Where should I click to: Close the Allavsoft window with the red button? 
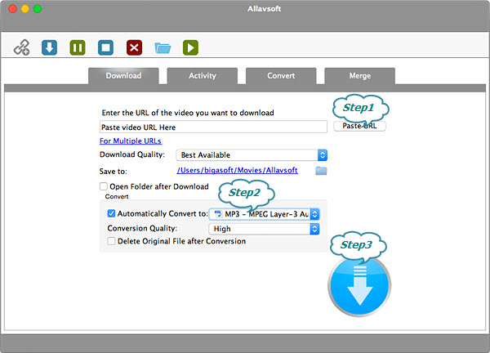point(13,8)
